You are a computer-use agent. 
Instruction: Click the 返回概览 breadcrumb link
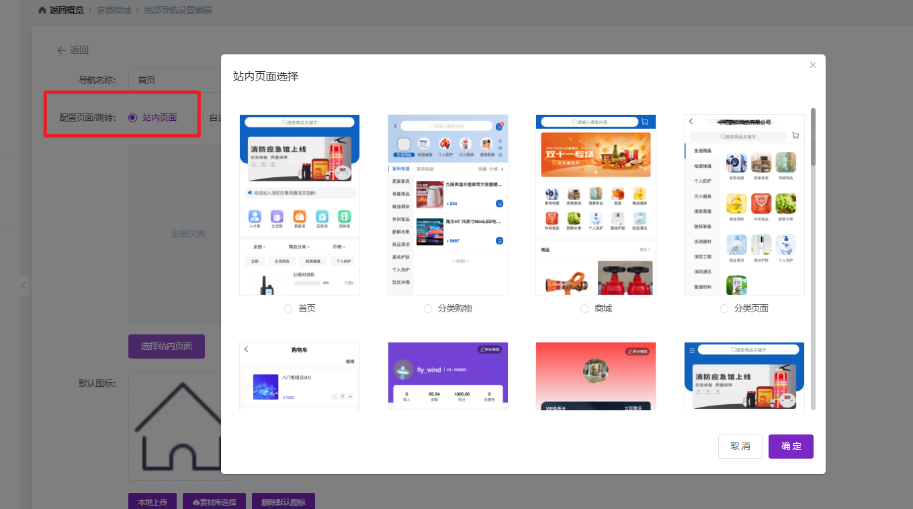tap(67, 10)
